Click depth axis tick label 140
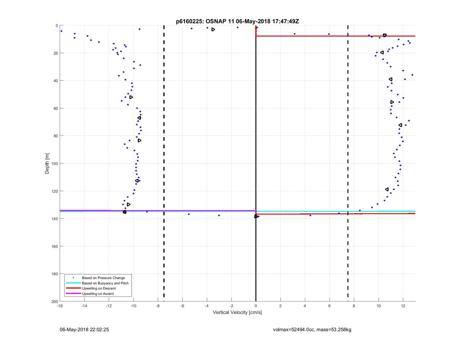 tap(54, 219)
